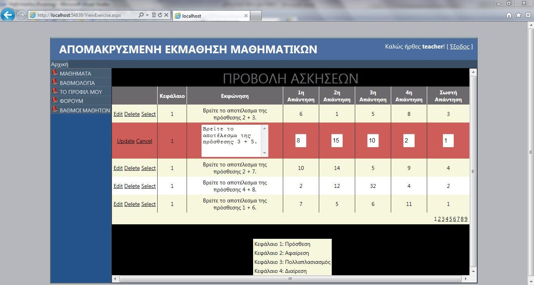The height and width of the screenshot is (285, 534).
Task: Open ΒΑΘΜΟΛΟΓΙΑ in the sidebar
Action: click(x=77, y=83)
